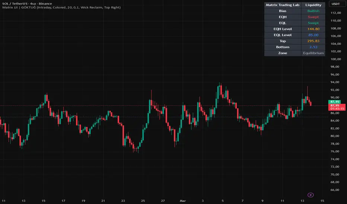Click the EQH Level label

tap(283, 29)
